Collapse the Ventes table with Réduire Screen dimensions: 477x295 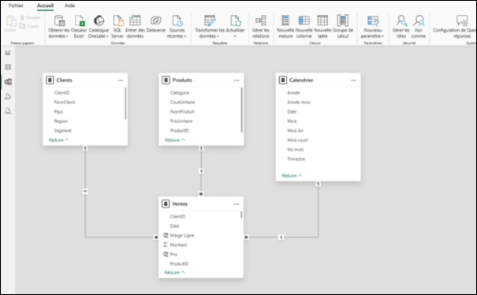tap(174, 272)
